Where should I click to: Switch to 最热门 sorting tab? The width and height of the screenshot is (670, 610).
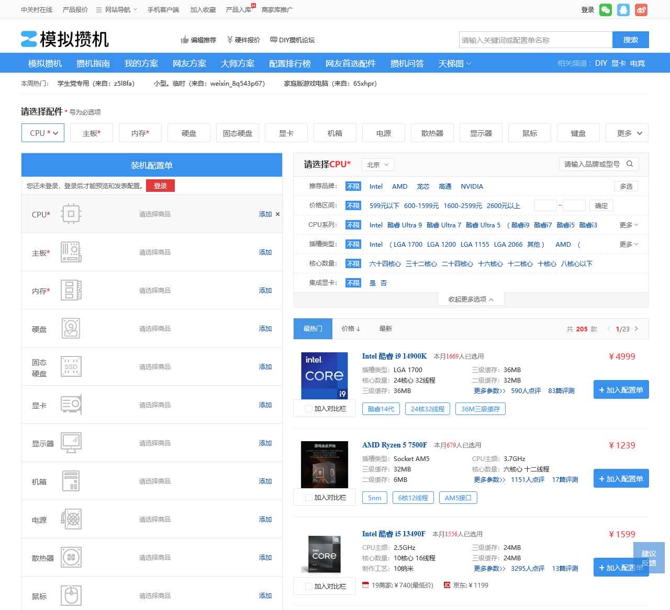click(312, 329)
